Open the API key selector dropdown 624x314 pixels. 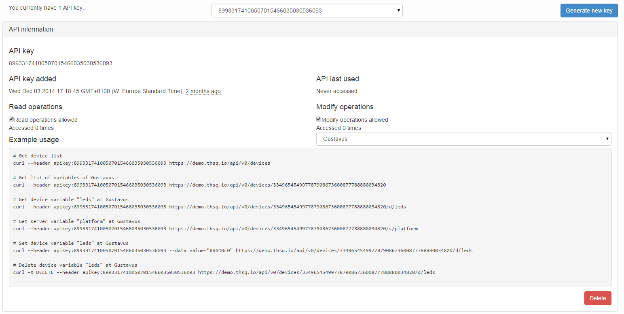coord(307,11)
